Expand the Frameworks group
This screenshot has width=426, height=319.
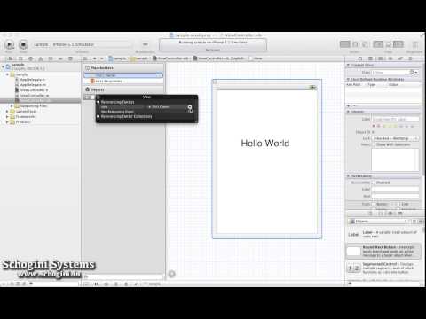[7, 117]
